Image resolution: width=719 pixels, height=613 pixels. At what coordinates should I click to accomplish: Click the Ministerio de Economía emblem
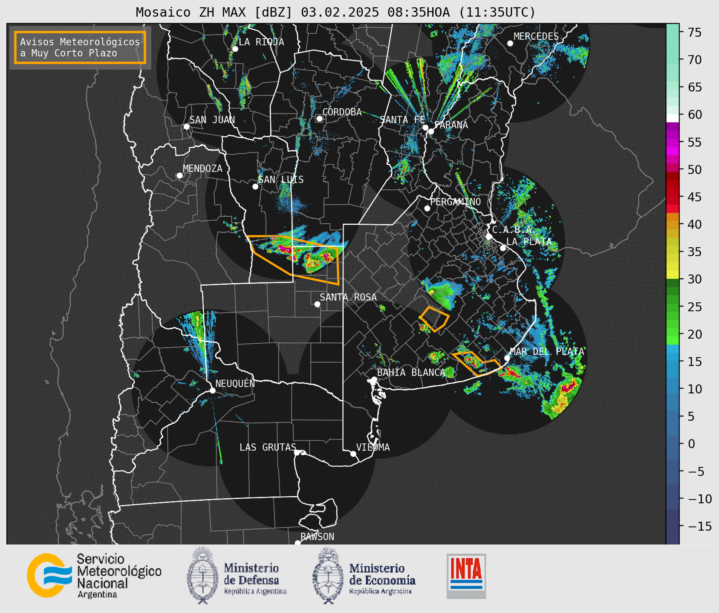click(328, 576)
